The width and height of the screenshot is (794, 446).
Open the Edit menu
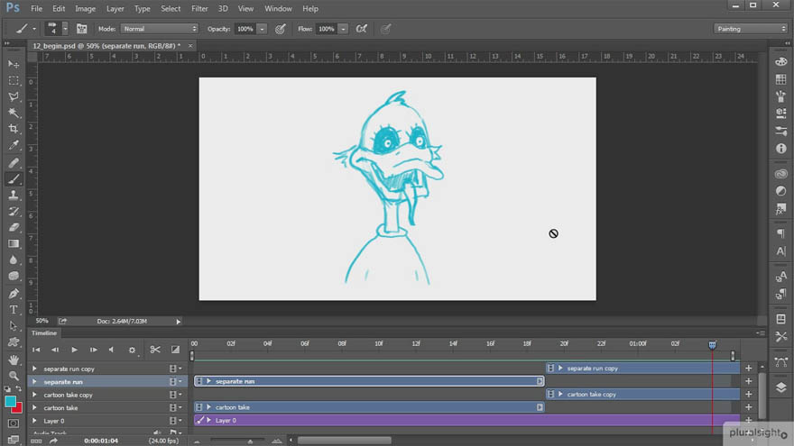click(x=59, y=9)
